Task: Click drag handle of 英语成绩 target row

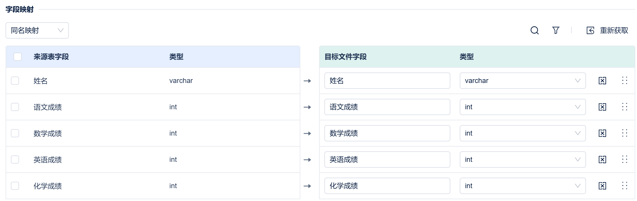Action: tap(624, 160)
